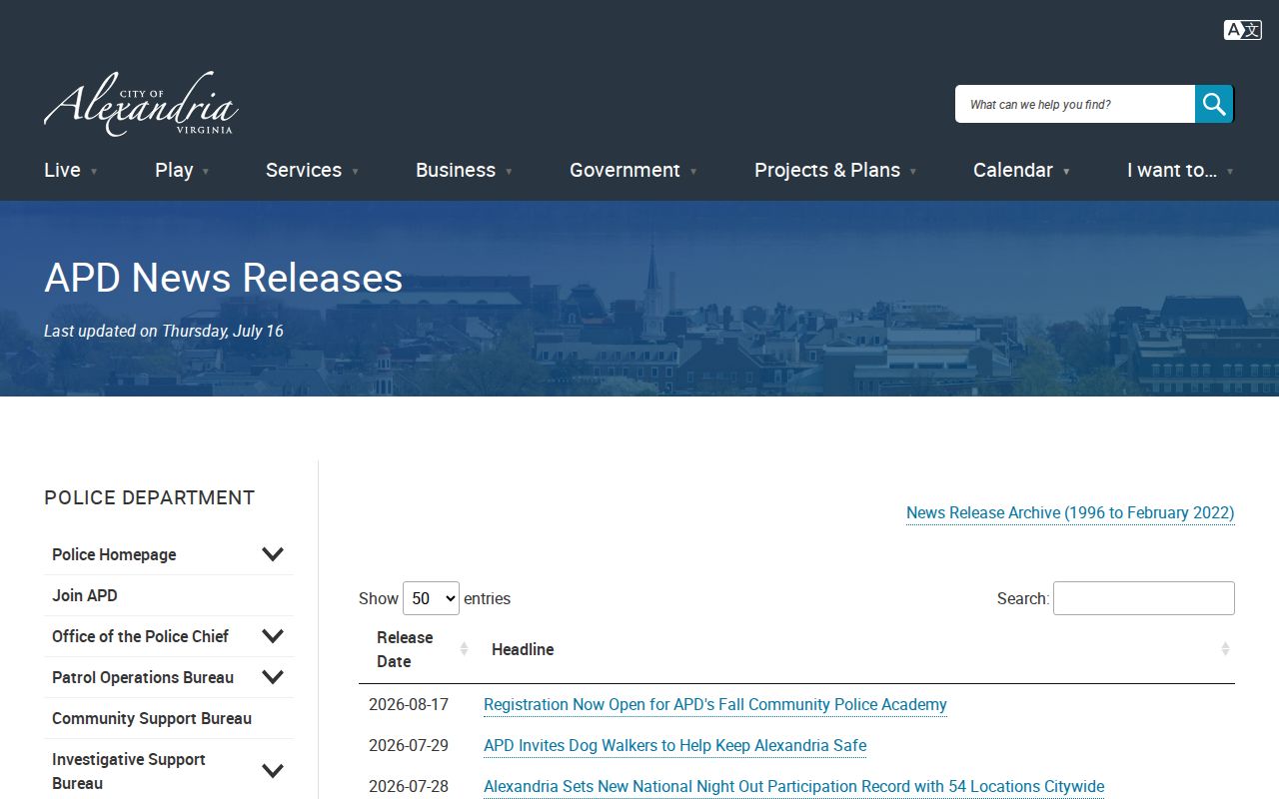
Task: Sort by Release Date column arrows
Action: tap(464, 649)
